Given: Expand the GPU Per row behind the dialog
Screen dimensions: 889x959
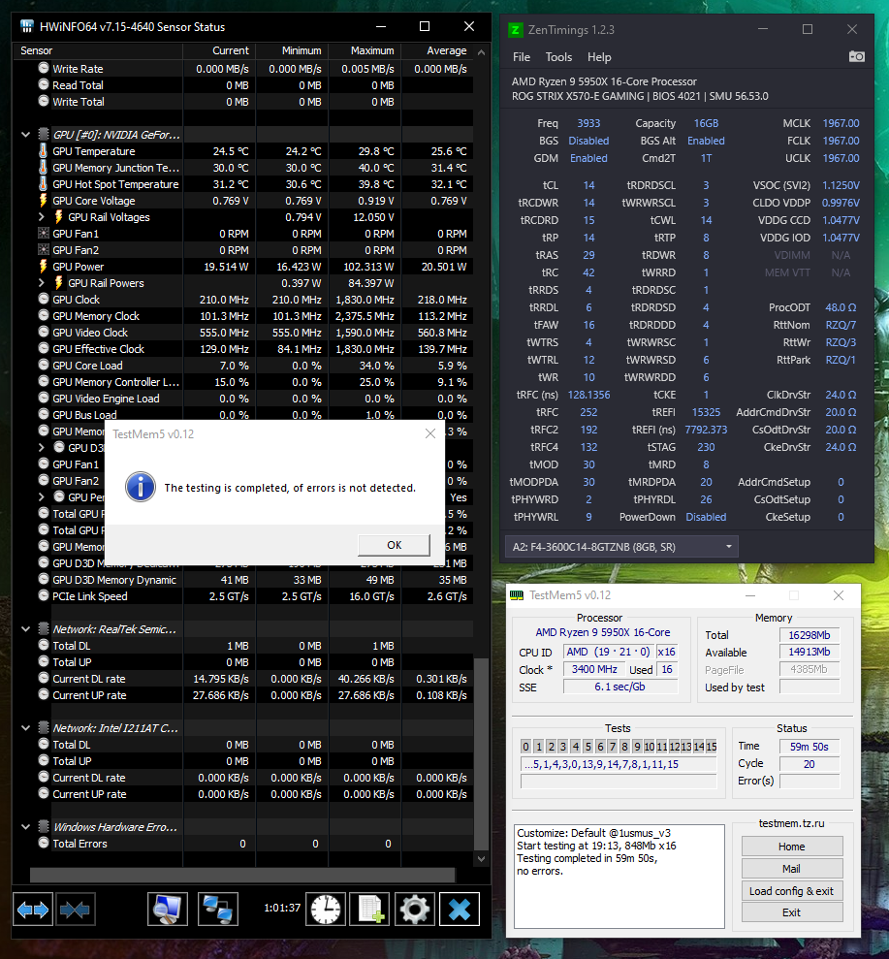Looking at the screenshot, I should click(41, 497).
